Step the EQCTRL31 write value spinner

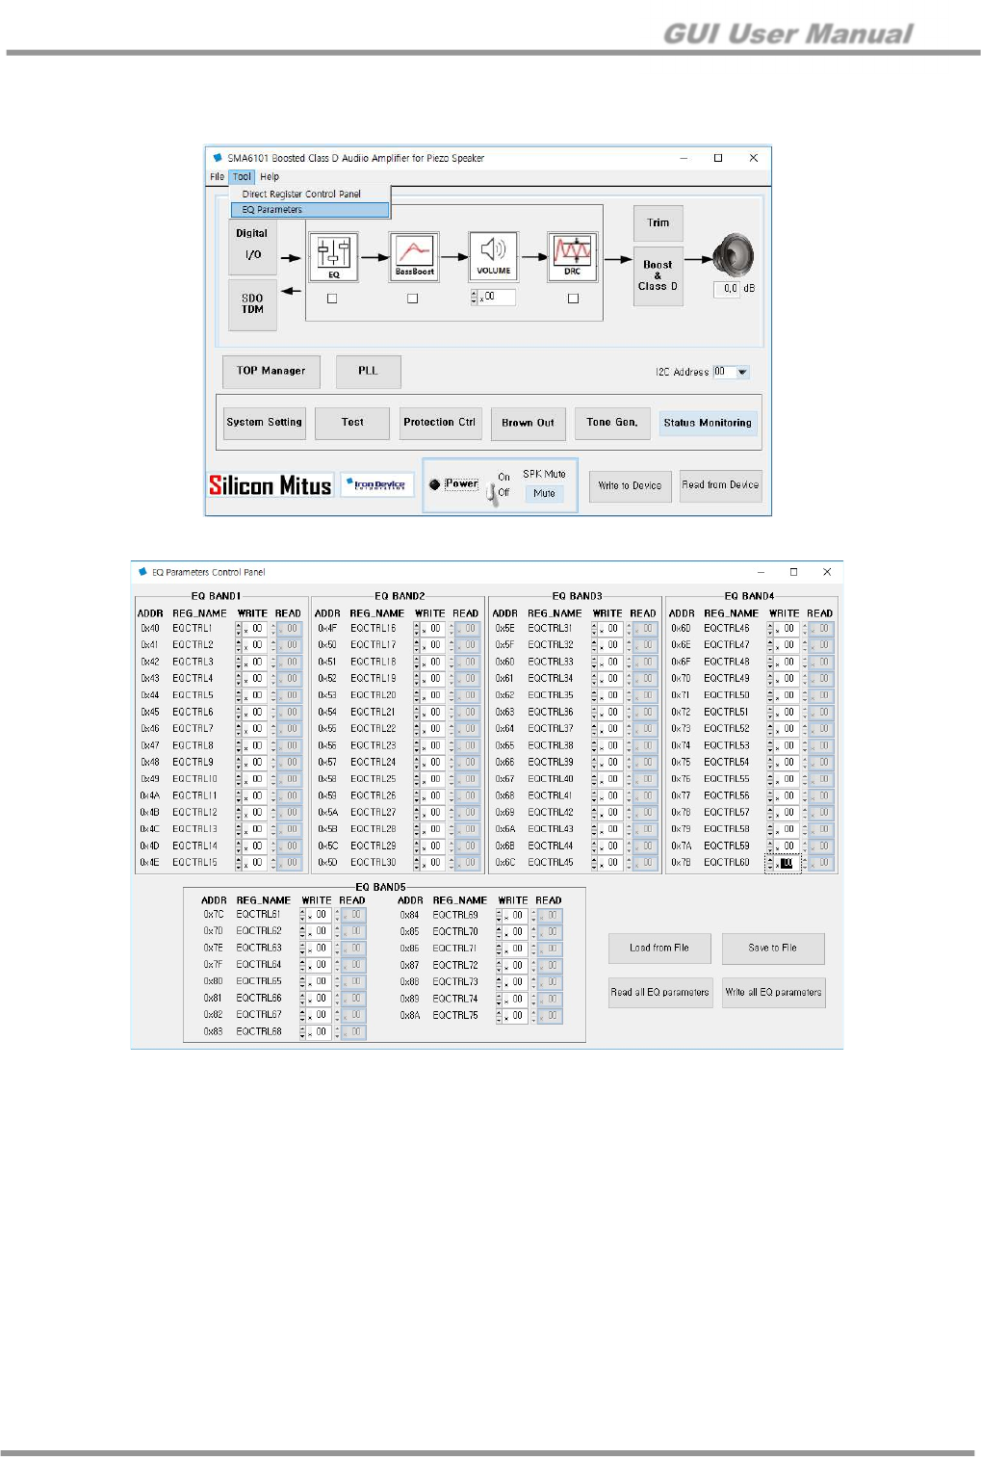coord(594,629)
